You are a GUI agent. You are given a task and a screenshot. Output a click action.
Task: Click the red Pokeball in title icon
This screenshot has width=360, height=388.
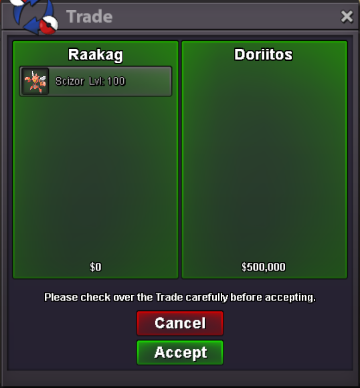tap(49, 25)
